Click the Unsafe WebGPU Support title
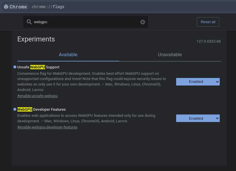The height and width of the screenshot is (171, 236). point(38,67)
